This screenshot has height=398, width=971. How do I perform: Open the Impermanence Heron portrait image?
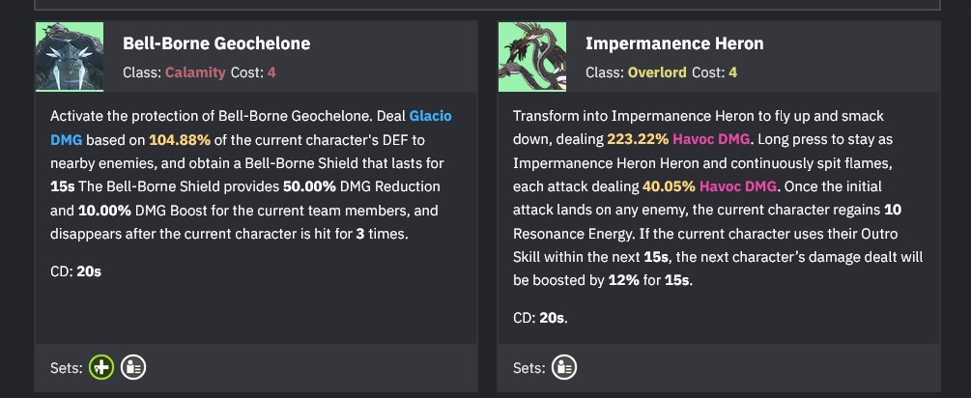tap(532, 57)
